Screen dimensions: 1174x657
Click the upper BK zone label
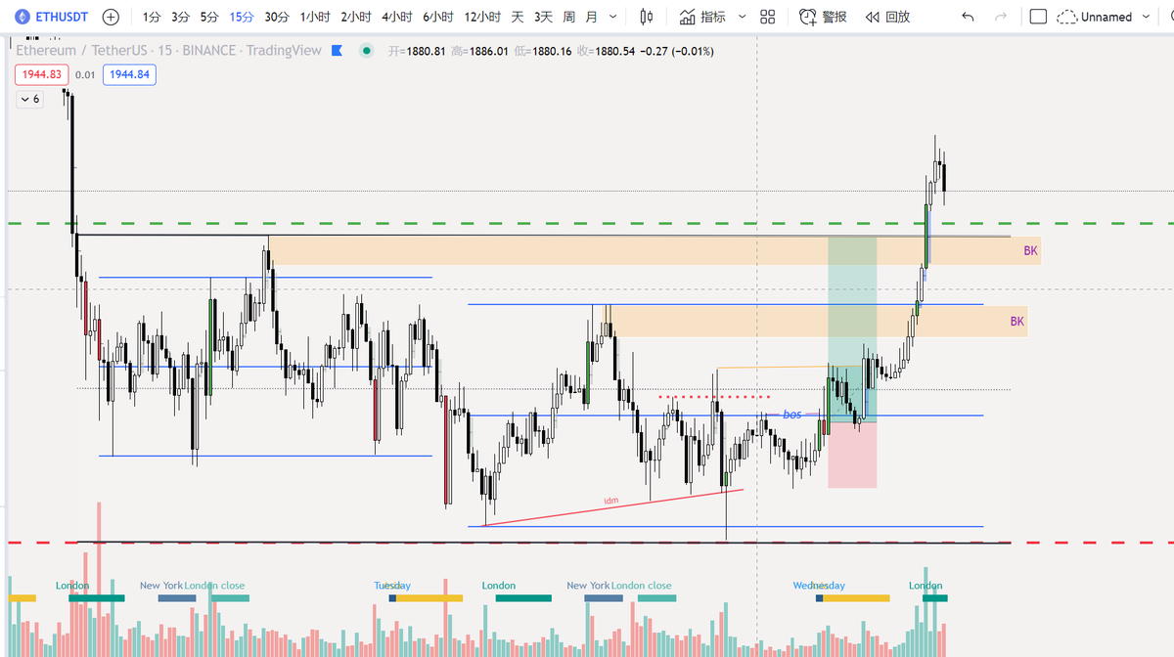(x=1030, y=251)
